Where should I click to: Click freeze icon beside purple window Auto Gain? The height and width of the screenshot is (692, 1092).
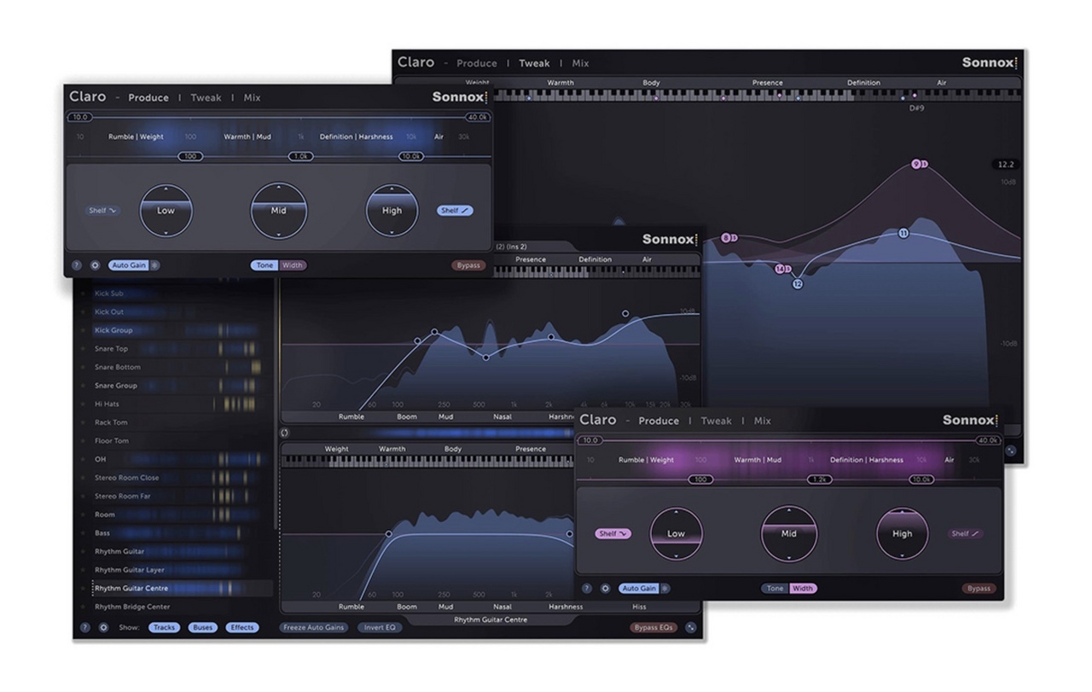point(665,589)
